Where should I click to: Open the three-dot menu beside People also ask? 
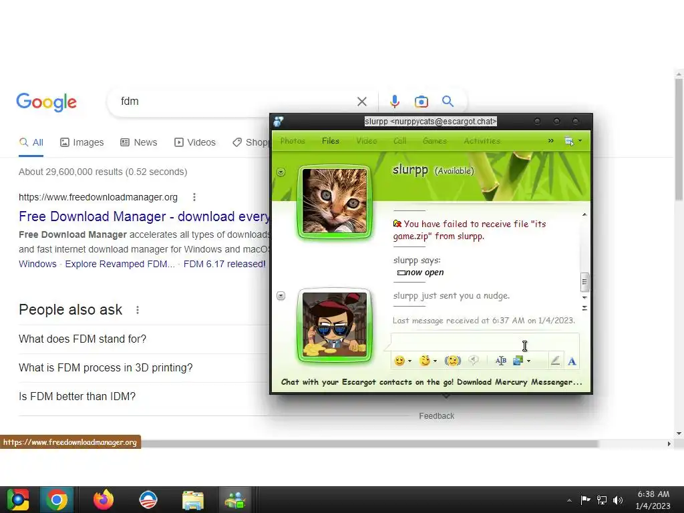click(x=138, y=310)
